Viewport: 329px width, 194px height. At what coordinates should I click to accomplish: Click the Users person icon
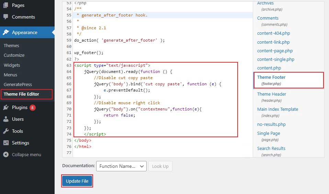[6, 119]
